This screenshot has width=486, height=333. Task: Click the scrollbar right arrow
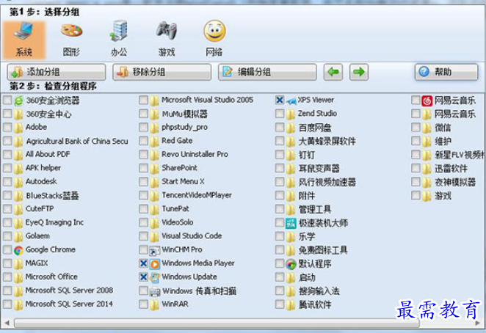(477, 323)
